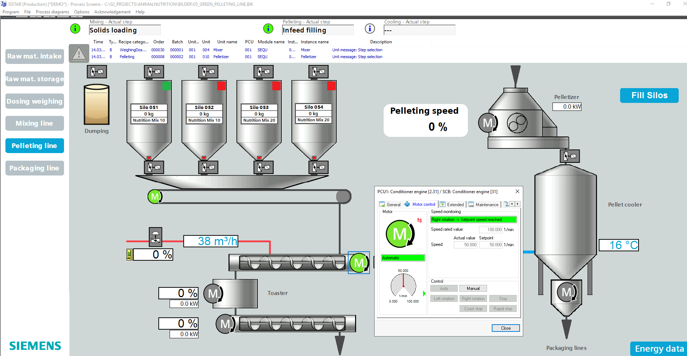Open the Energy data screen
The height and width of the screenshot is (356, 687).
pos(659,349)
